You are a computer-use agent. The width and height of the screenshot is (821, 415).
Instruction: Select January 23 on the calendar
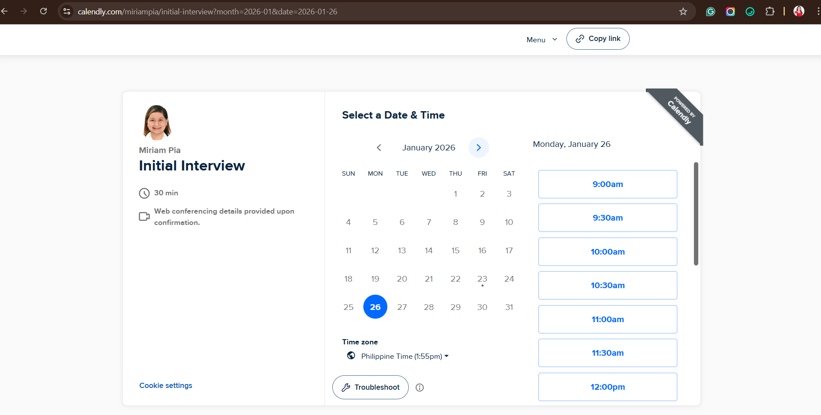(x=482, y=279)
